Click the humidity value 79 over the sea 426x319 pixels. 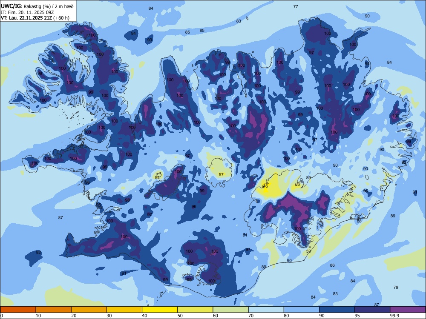coord(396,287)
